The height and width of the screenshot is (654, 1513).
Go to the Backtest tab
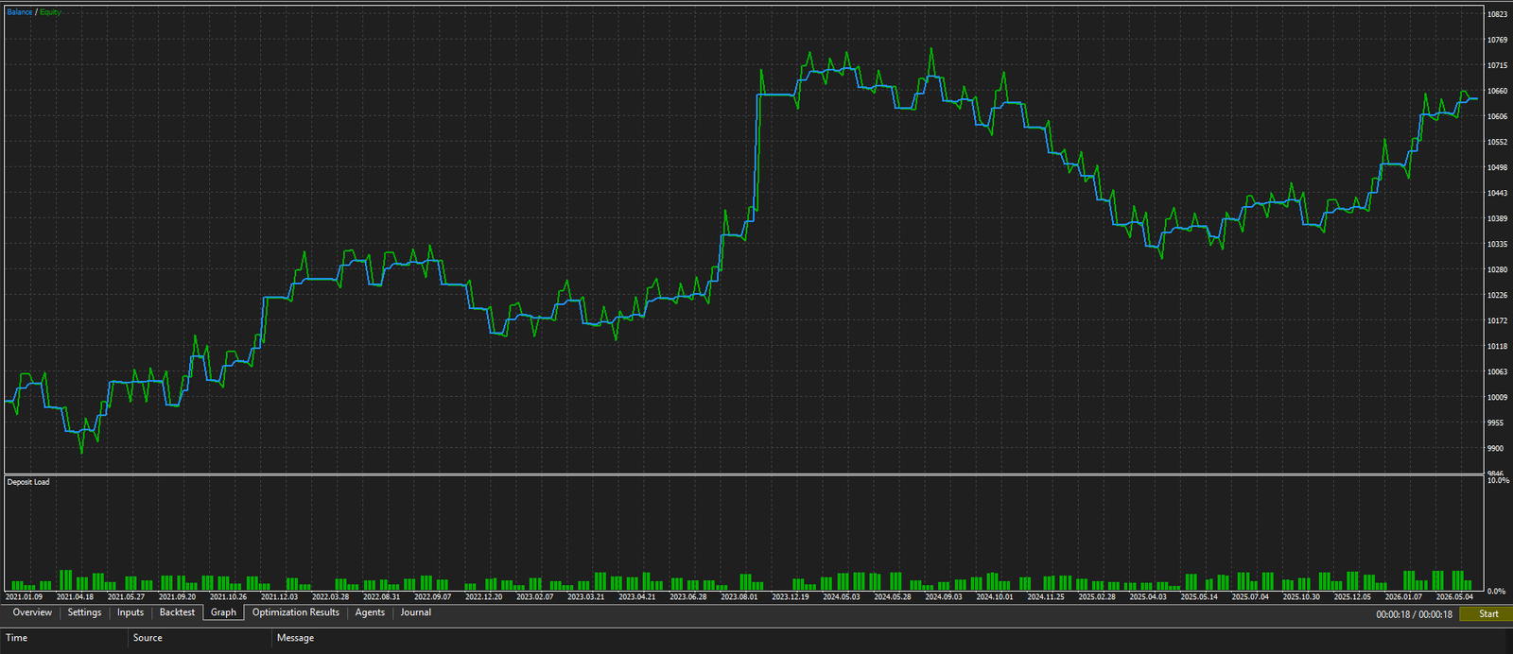[177, 612]
